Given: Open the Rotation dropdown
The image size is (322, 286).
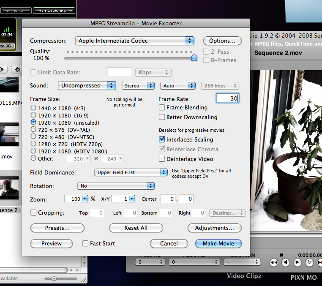Looking at the screenshot, I should tap(116, 186).
